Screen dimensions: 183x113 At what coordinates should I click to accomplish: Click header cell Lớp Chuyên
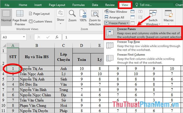coord(64,57)
